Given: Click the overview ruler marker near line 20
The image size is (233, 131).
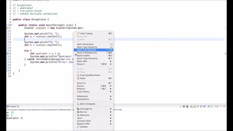Looking at the screenshot, I should click(226, 53).
